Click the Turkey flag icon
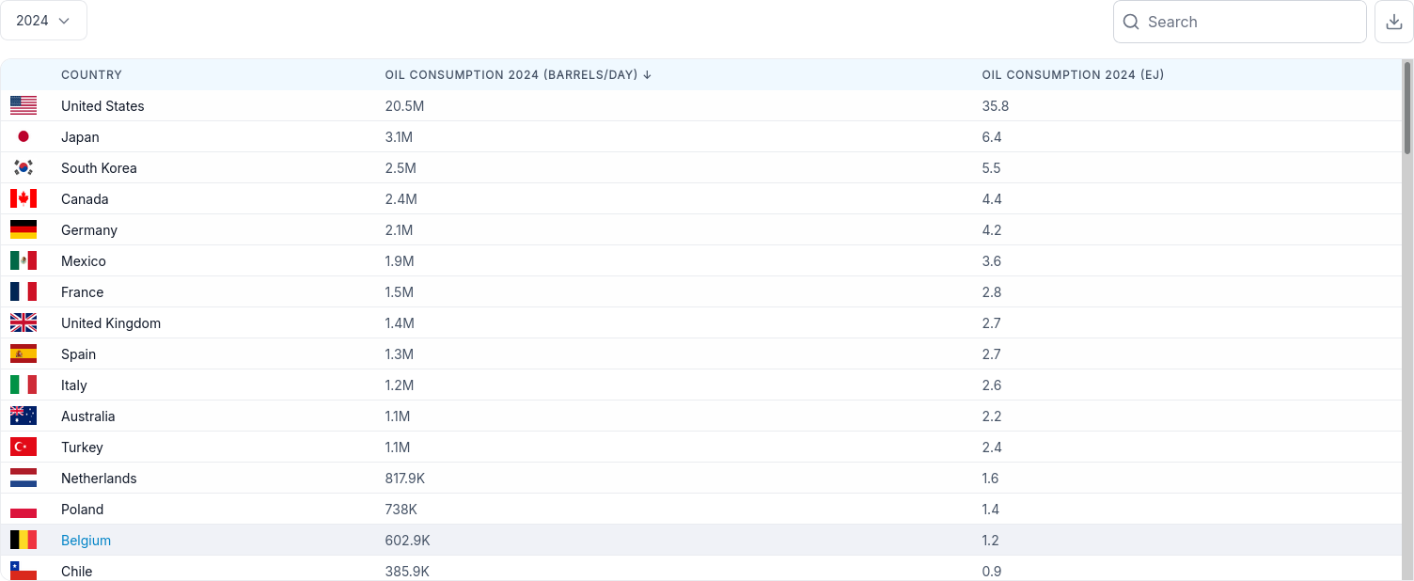This screenshot has width=1414, height=581. click(24, 448)
